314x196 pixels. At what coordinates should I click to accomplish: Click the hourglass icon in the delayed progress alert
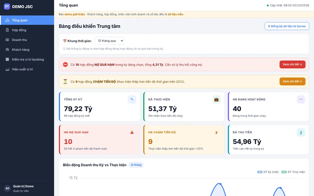(65, 81)
